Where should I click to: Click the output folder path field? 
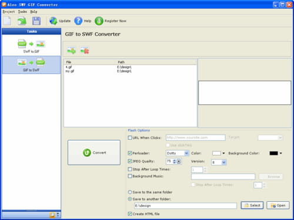point(185,205)
